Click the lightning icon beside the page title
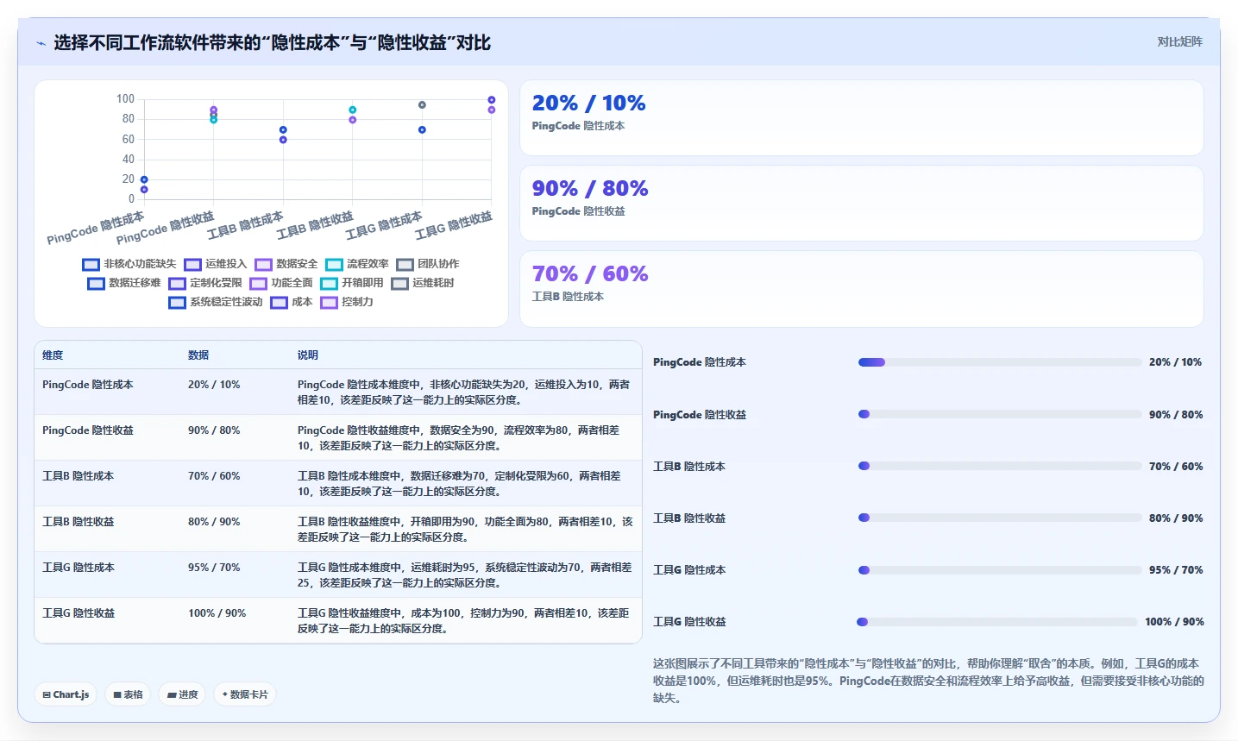Image resolution: width=1238 pixels, height=741 pixels. [x=41, y=43]
